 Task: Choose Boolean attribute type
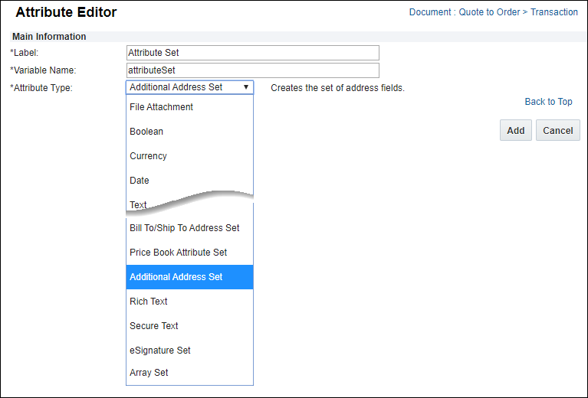point(190,132)
